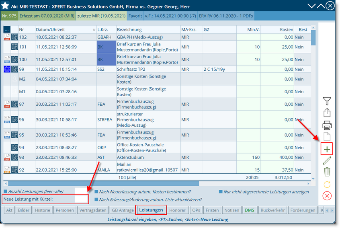The image size is (340, 228).
Task: Click the globe icon in row 99
Action: coord(7,69)
